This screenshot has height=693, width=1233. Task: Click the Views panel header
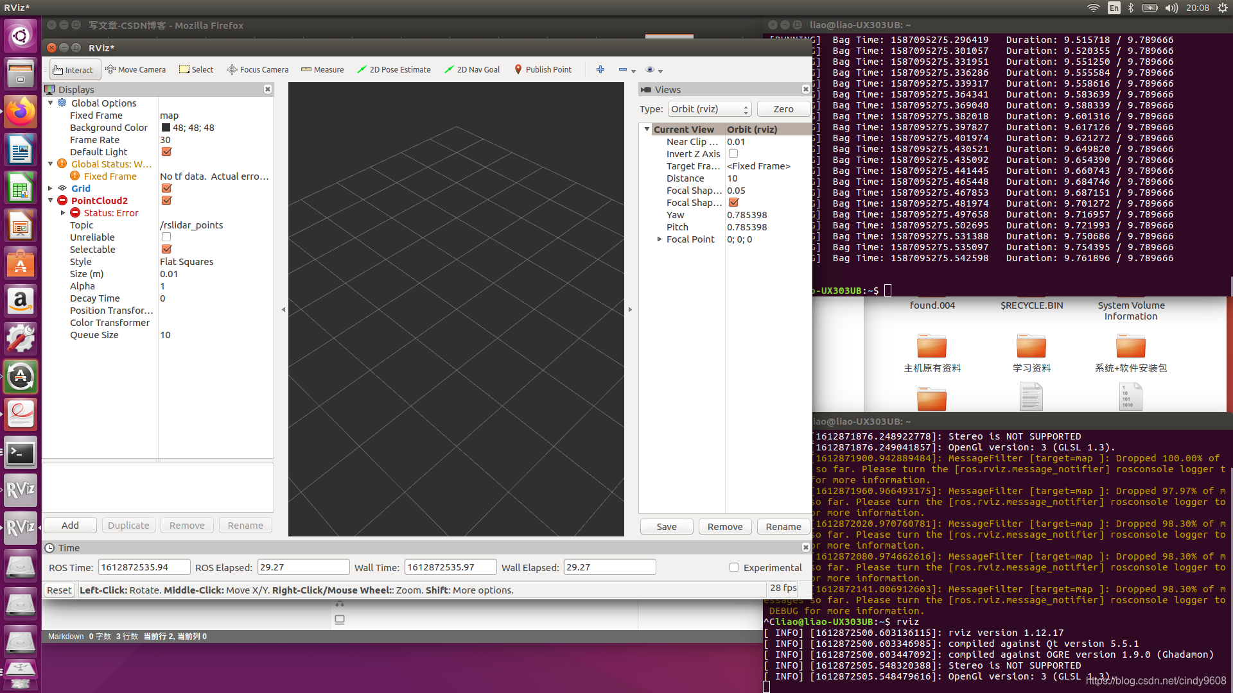pyautogui.click(x=669, y=89)
